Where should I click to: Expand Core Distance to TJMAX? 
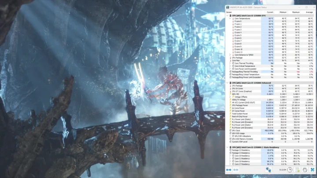(x=230, y=55)
